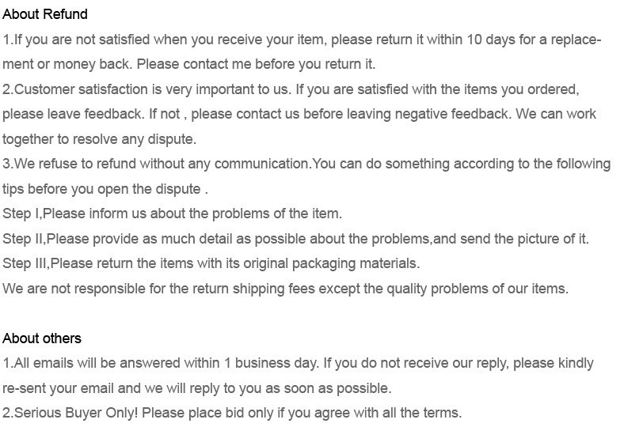The height and width of the screenshot is (446, 624).
Task: Click the words "within 1 business day"
Action: tap(251, 363)
